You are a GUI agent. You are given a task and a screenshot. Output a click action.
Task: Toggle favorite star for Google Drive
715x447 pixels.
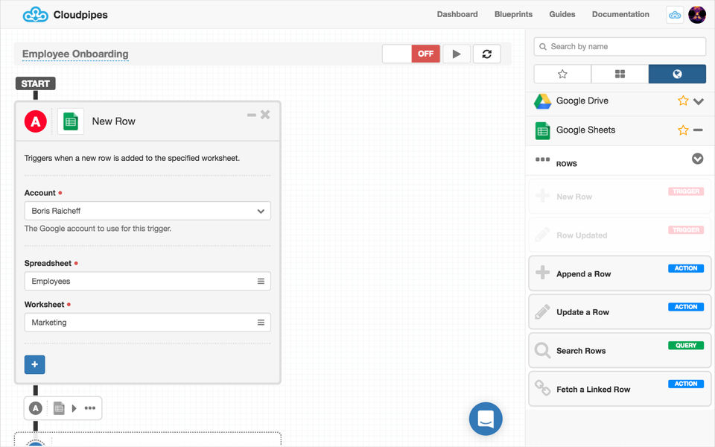coord(683,101)
